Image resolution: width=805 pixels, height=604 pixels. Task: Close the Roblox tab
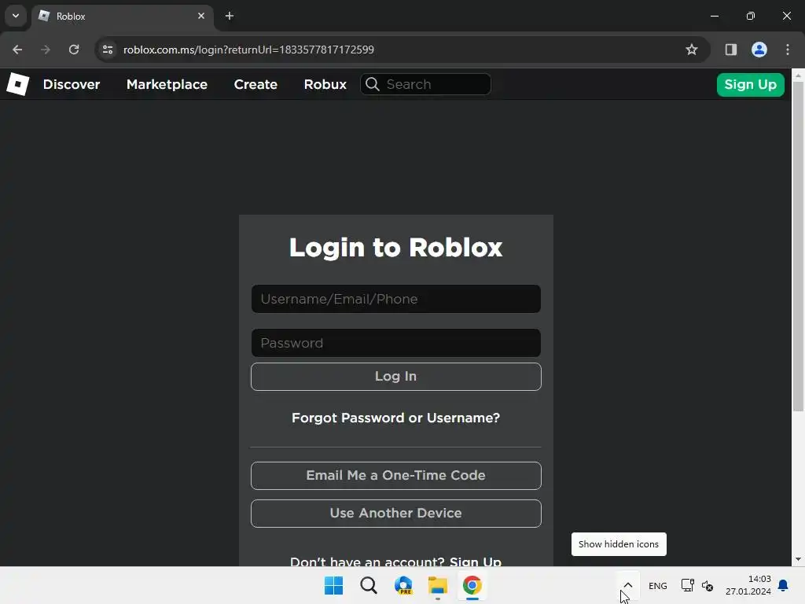[201, 16]
